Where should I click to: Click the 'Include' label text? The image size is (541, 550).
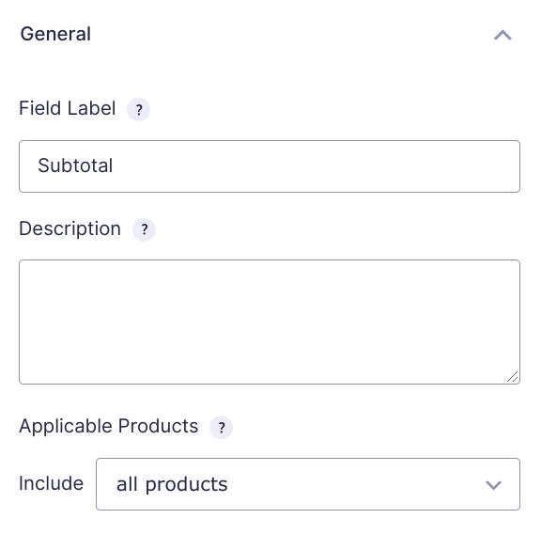pos(51,483)
